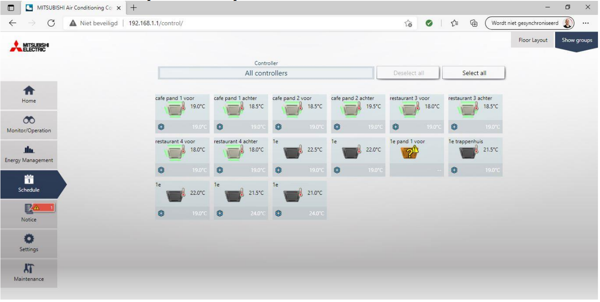The height and width of the screenshot is (302, 600).
Task: Open the All controllers dropdown
Action: coord(266,73)
